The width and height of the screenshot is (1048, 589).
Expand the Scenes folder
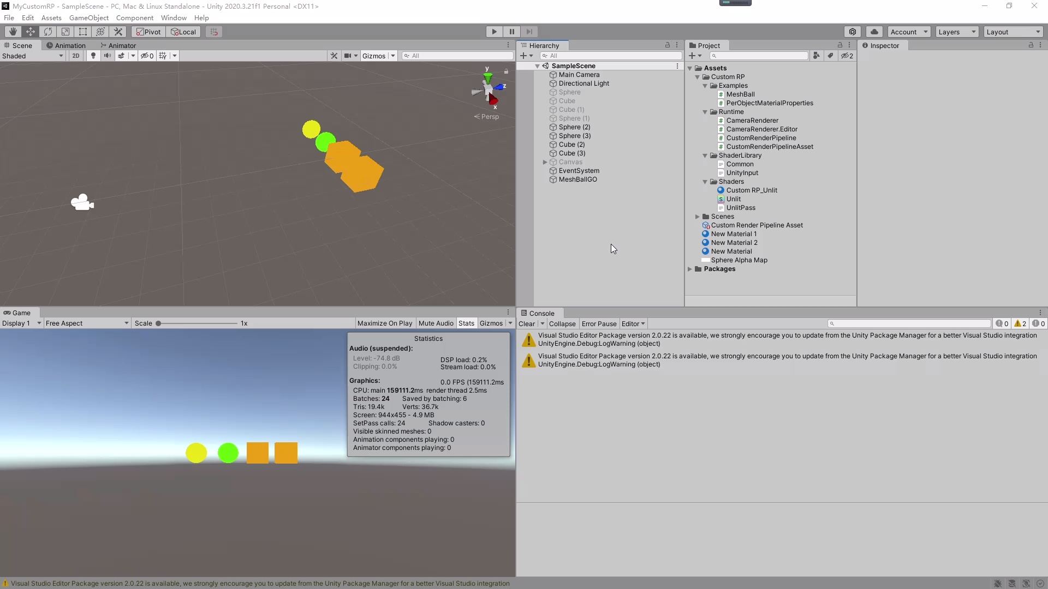coord(697,217)
